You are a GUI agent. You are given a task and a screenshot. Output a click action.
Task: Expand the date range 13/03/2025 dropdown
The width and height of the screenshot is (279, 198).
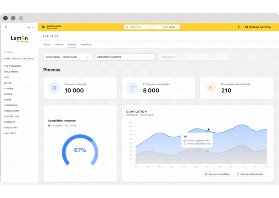point(67,57)
